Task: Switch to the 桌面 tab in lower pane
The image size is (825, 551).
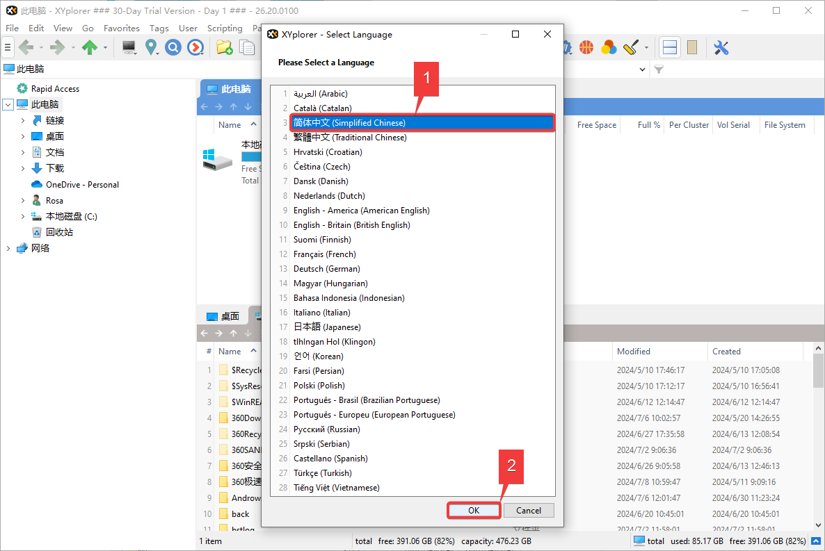Action: [223, 316]
